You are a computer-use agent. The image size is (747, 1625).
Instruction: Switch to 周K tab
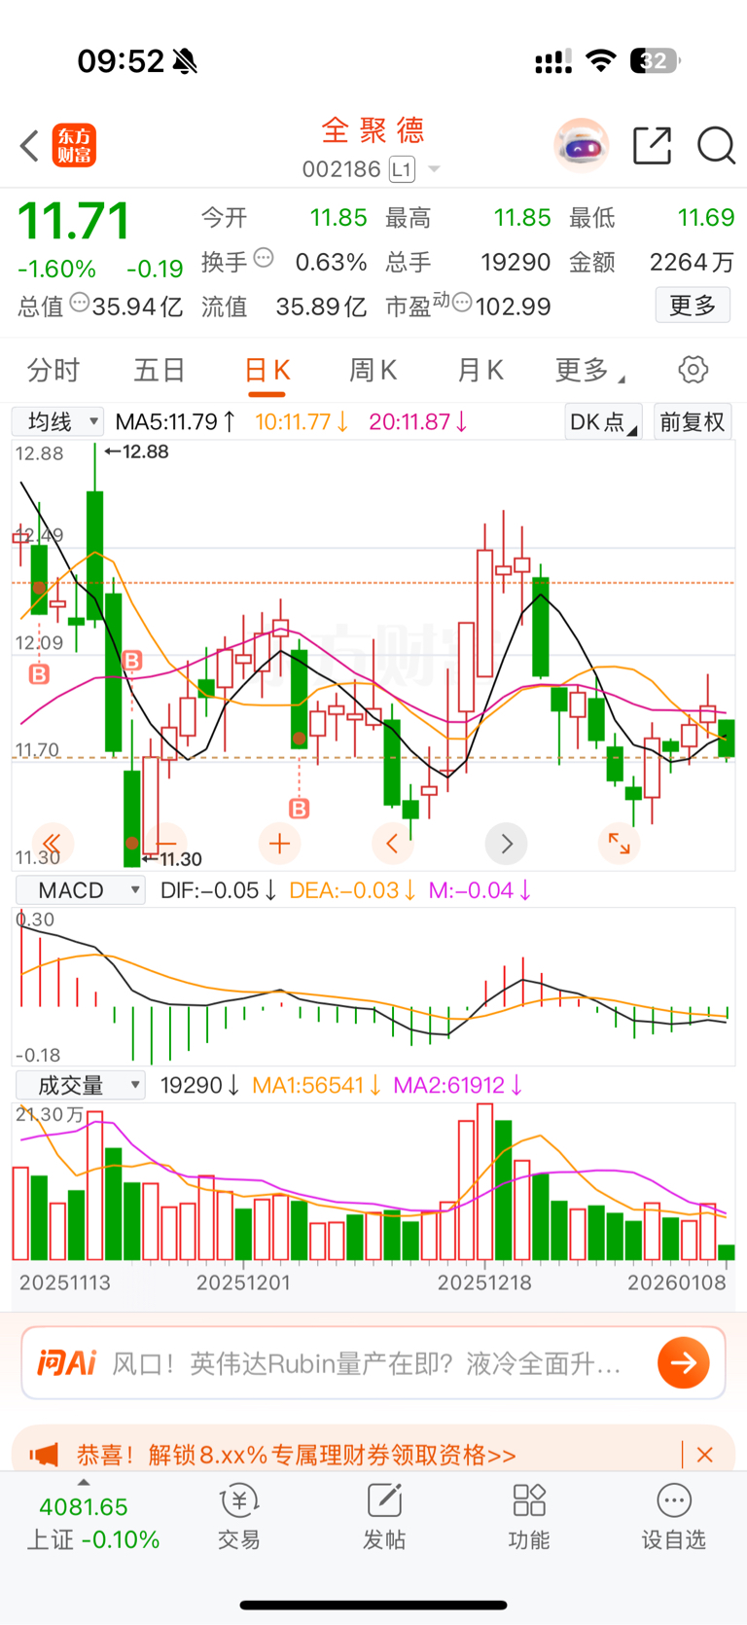click(x=373, y=370)
